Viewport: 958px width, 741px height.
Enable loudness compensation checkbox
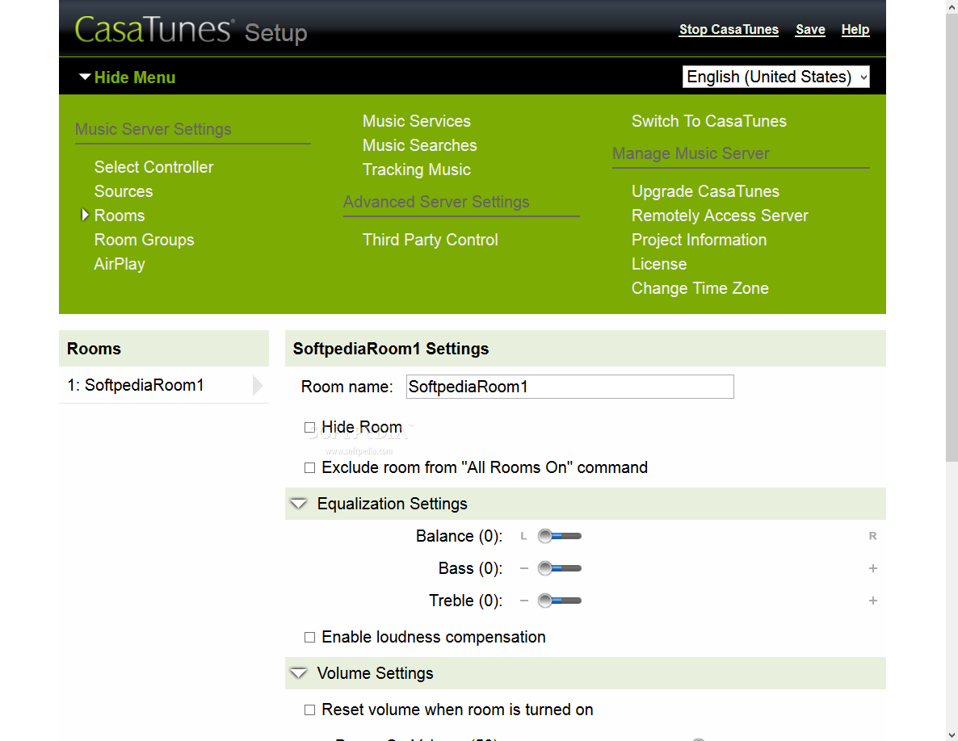[309, 637]
